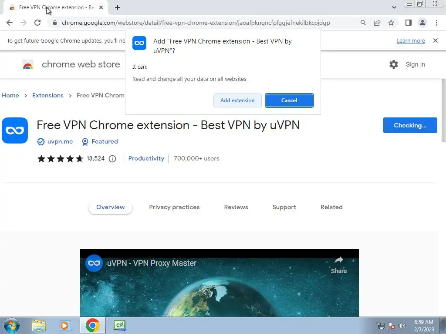Click the uVPN icon in the dialog
This screenshot has height=334, width=446.
(x=139, y=43)
